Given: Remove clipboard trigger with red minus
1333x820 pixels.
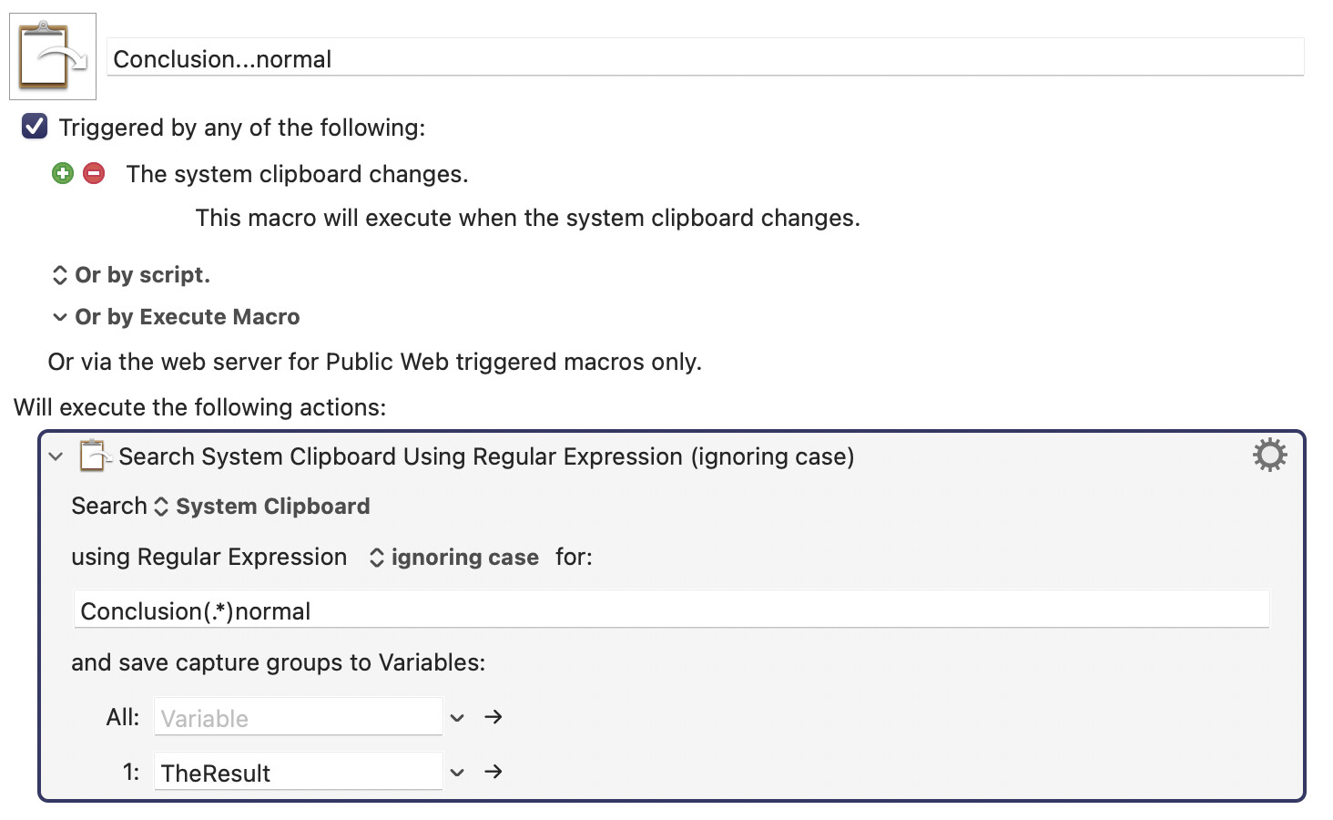Looking at the screenshot, I should (x=94, y=173).
